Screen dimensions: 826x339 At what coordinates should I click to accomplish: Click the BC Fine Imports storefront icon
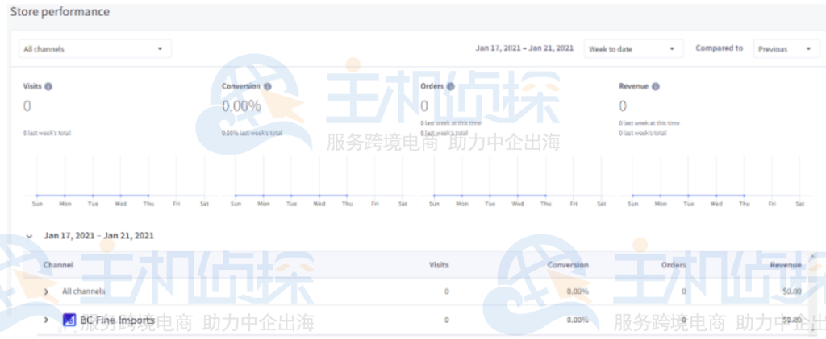coord(69,320)
